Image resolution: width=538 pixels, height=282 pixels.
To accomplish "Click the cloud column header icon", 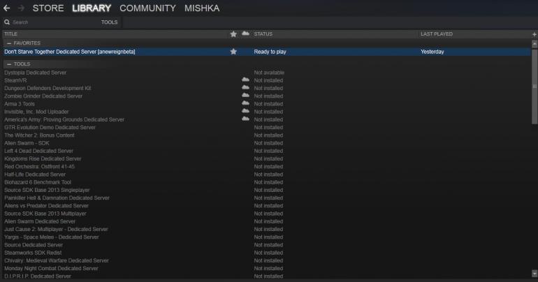I will click(x=245, y=34).
